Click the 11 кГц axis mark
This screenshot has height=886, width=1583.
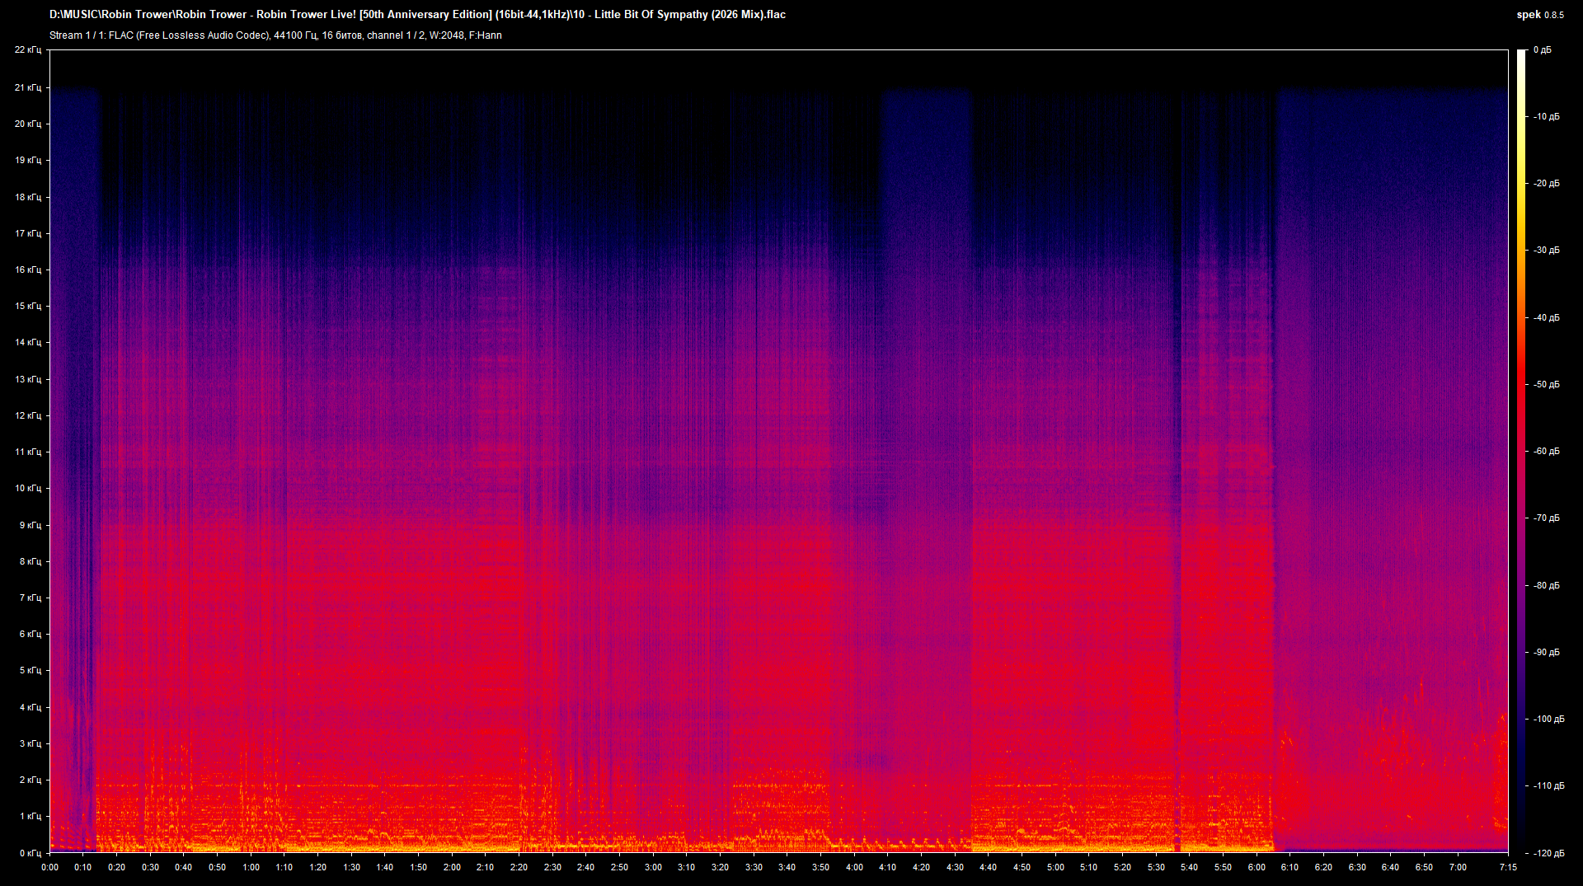tap(29, 452)
